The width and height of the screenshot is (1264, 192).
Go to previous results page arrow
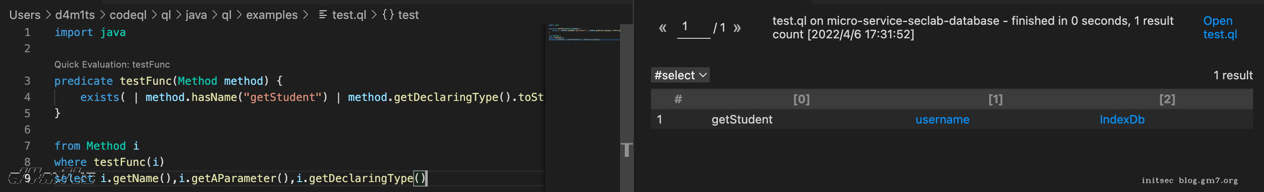[x=662, y=28]
